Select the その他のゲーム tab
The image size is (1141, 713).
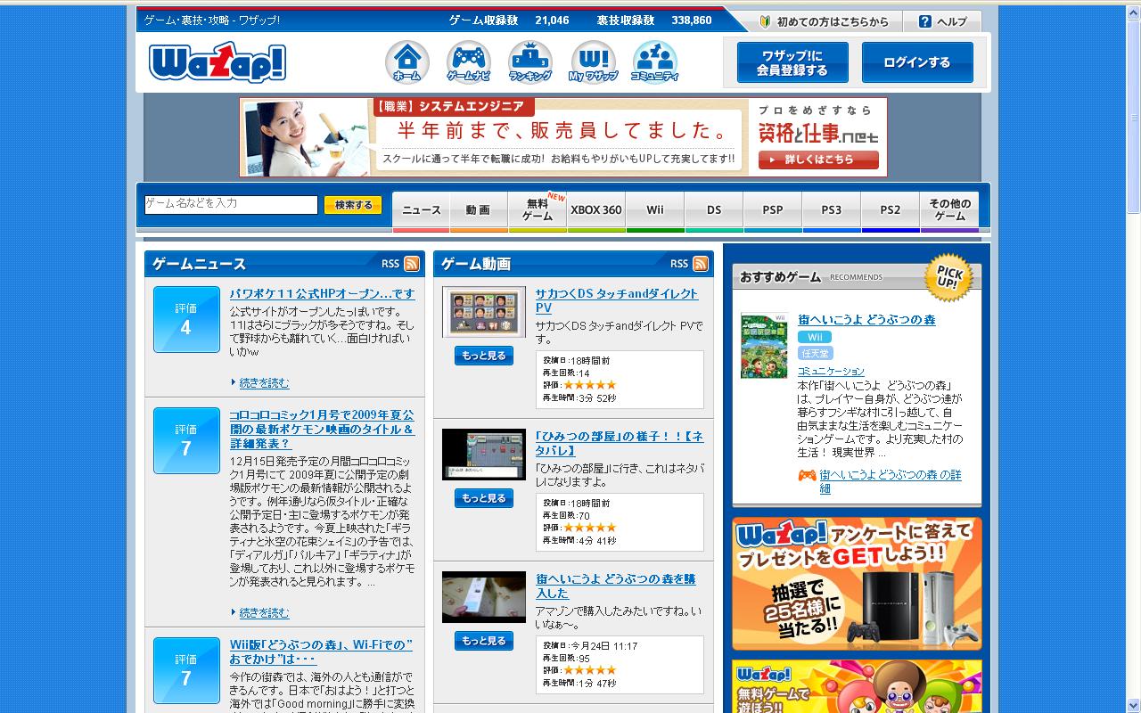pyautogui.click(x=950, y=211)
